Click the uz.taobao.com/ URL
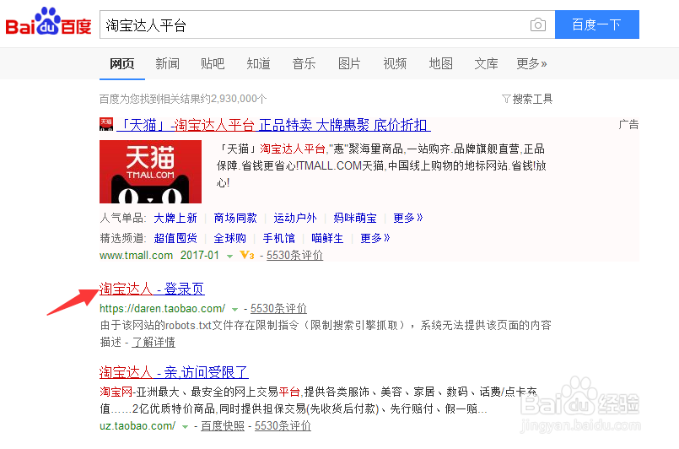 click(x=137, y=426)
